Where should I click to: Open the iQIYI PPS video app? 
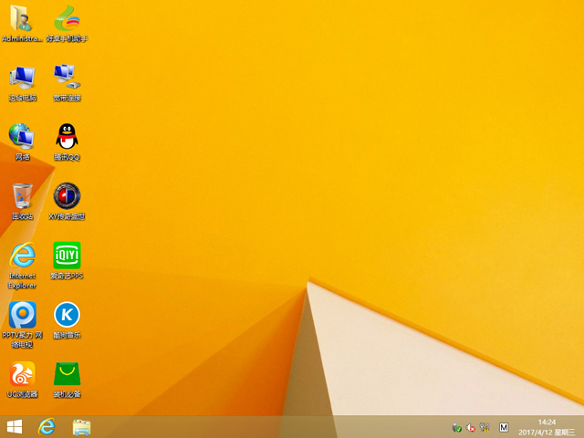tap(67, 255)
